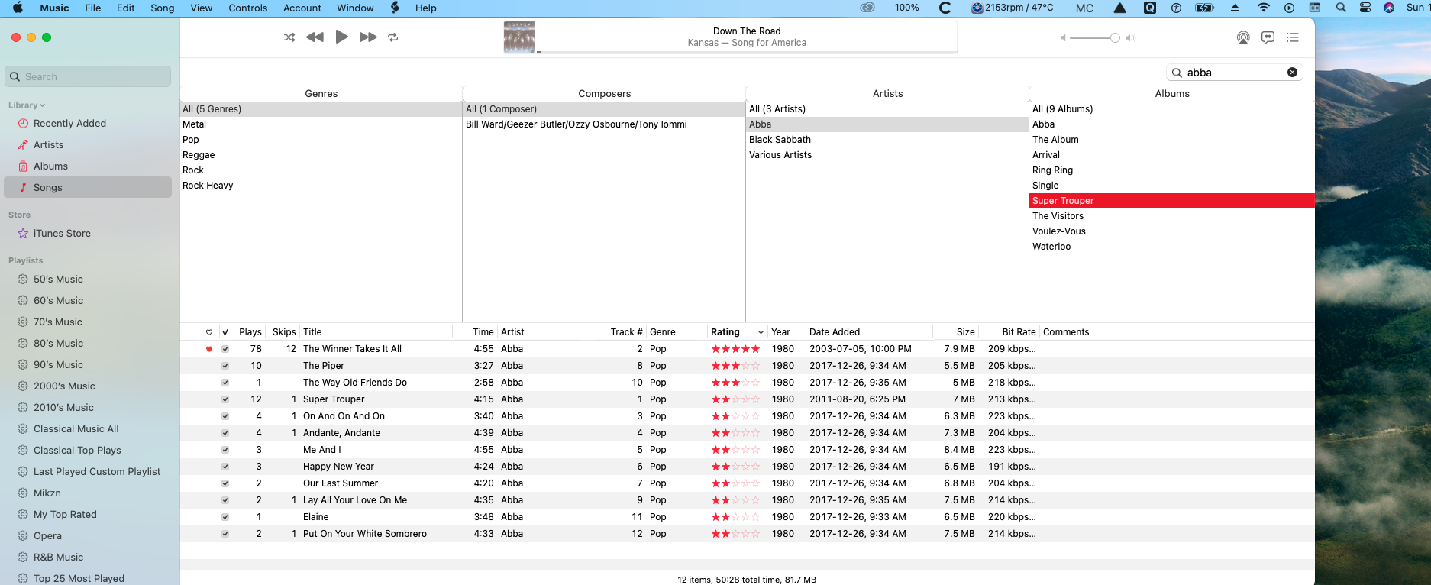The width and height of the screenshot is (1431, 585).
Task: Select Songs in the library sidebar
Action: (x=88, y=188)
